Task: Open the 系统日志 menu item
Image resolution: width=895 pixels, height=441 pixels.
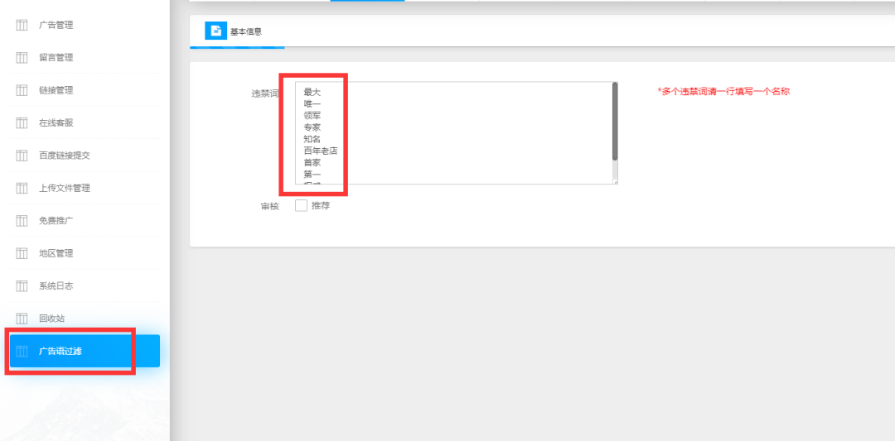Action: pos(56,285)
